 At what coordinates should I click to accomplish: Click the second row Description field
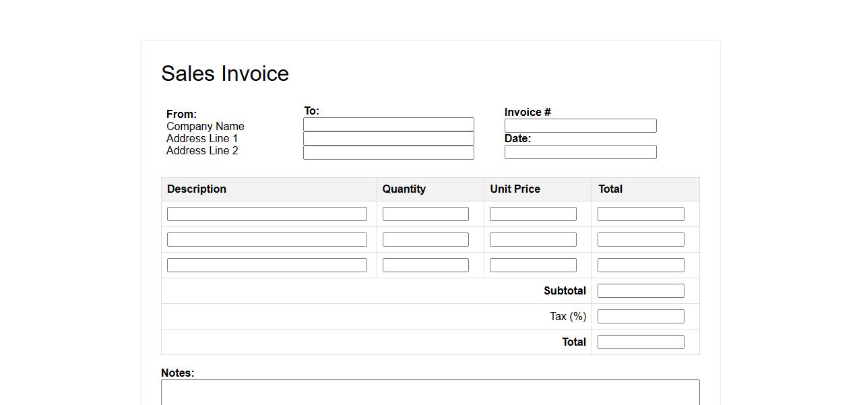tap(267, 240)
